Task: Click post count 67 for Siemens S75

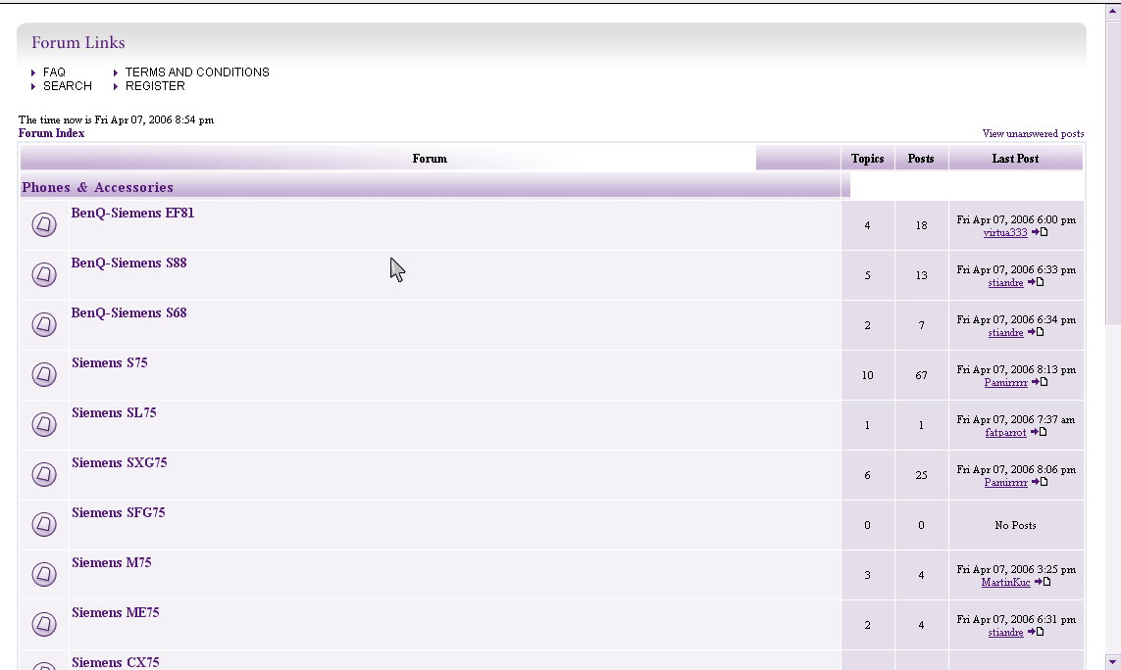Action: [x=921, y=375]
